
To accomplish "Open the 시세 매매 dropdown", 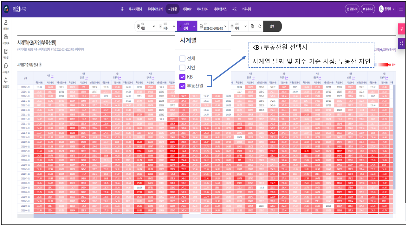I will coord(239,27).
